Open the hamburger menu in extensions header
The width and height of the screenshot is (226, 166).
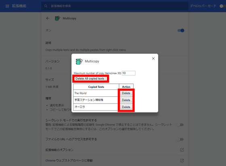7,6
